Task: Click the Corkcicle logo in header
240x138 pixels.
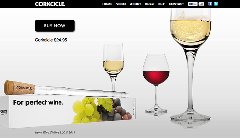Action: pyautogui.click(x=50, y=4)
